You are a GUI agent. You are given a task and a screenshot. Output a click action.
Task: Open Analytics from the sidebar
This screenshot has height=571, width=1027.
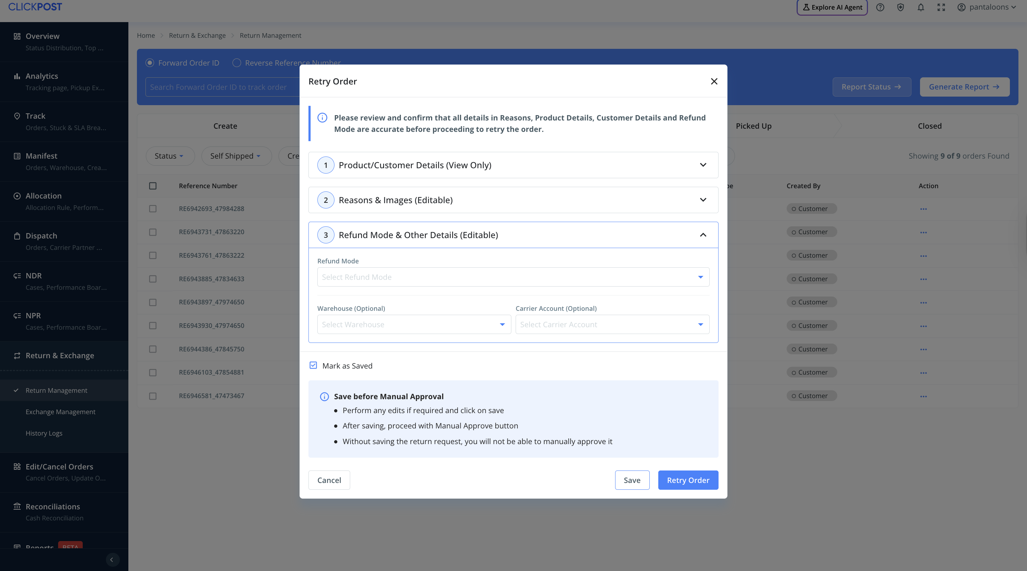(41, 76)
